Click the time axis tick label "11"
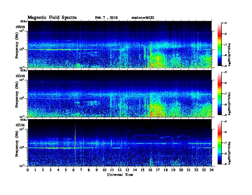This screenshot has width=252, height=195. click(112, 170)
